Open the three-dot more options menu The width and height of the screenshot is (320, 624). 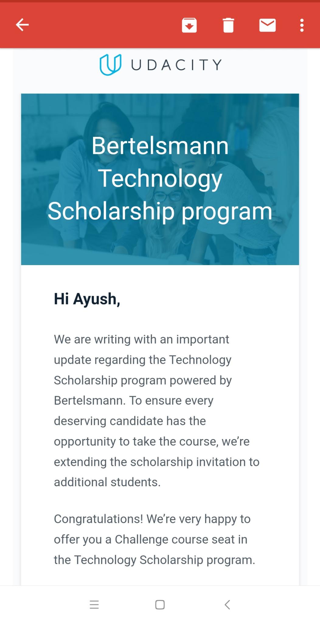[x=302, y=25]
